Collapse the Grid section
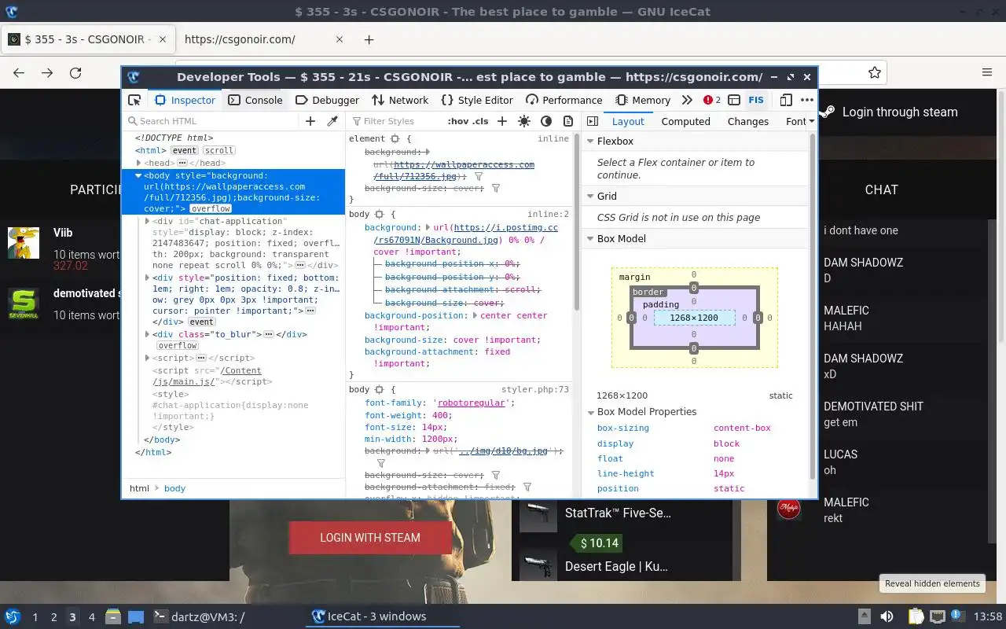 click(590, 197)
